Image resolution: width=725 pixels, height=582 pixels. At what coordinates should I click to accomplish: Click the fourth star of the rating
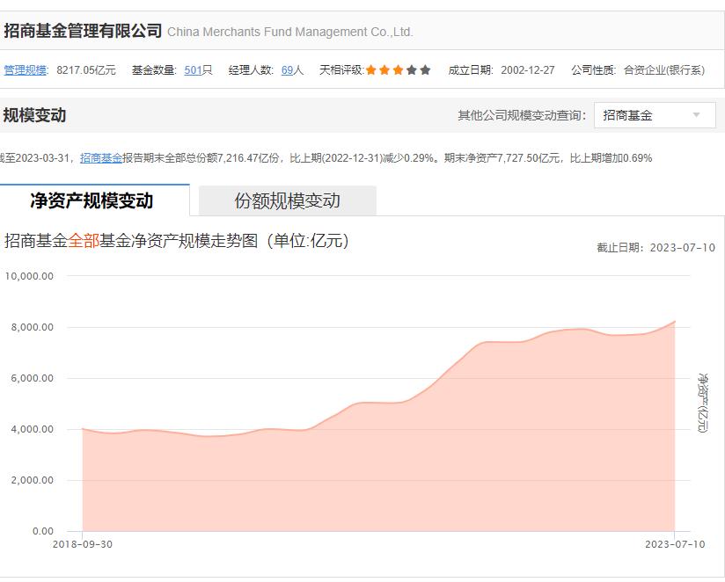[411, 68]
